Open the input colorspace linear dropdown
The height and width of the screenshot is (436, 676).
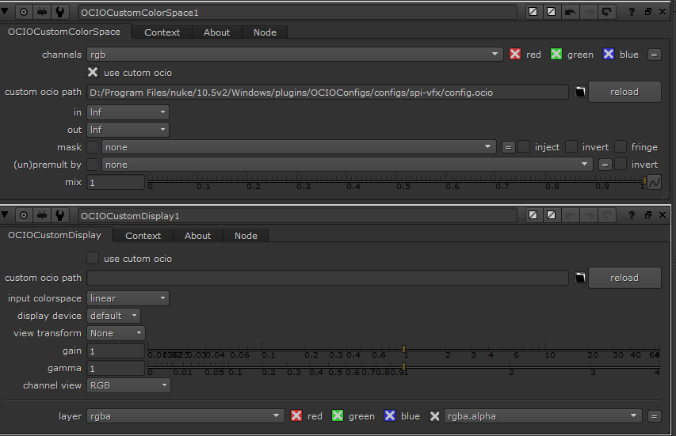tap(128, 298)
